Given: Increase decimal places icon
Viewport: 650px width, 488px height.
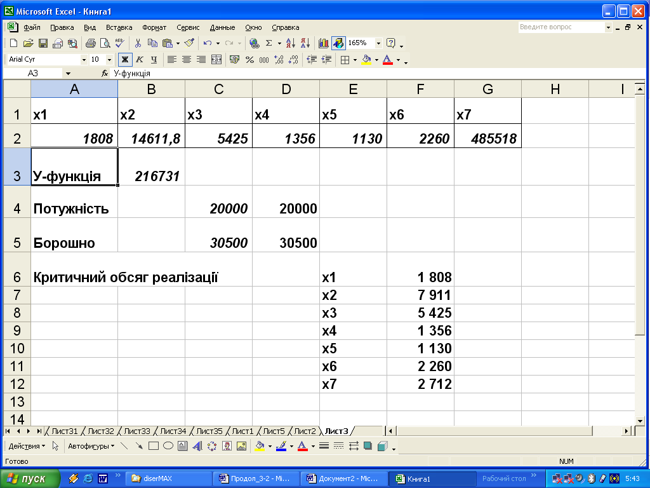Looking at the screenshot, I should point(279,60).
